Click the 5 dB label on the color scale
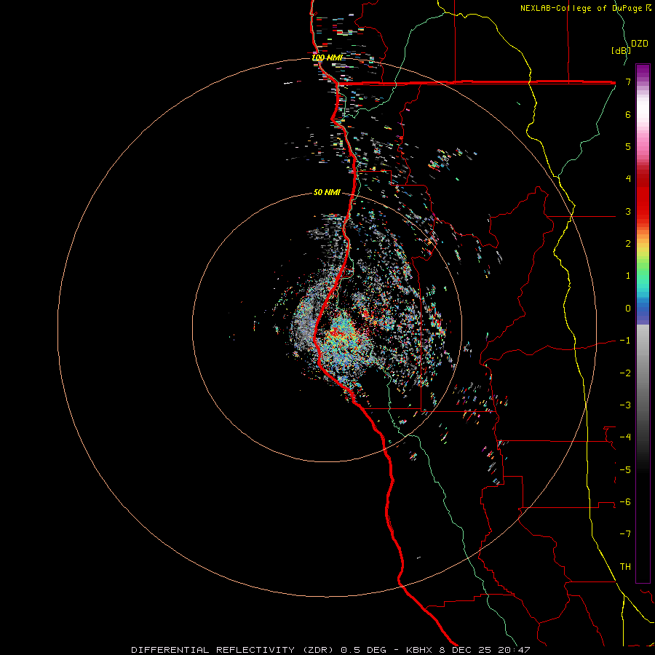655x655 pixels. tap(628, 146)
